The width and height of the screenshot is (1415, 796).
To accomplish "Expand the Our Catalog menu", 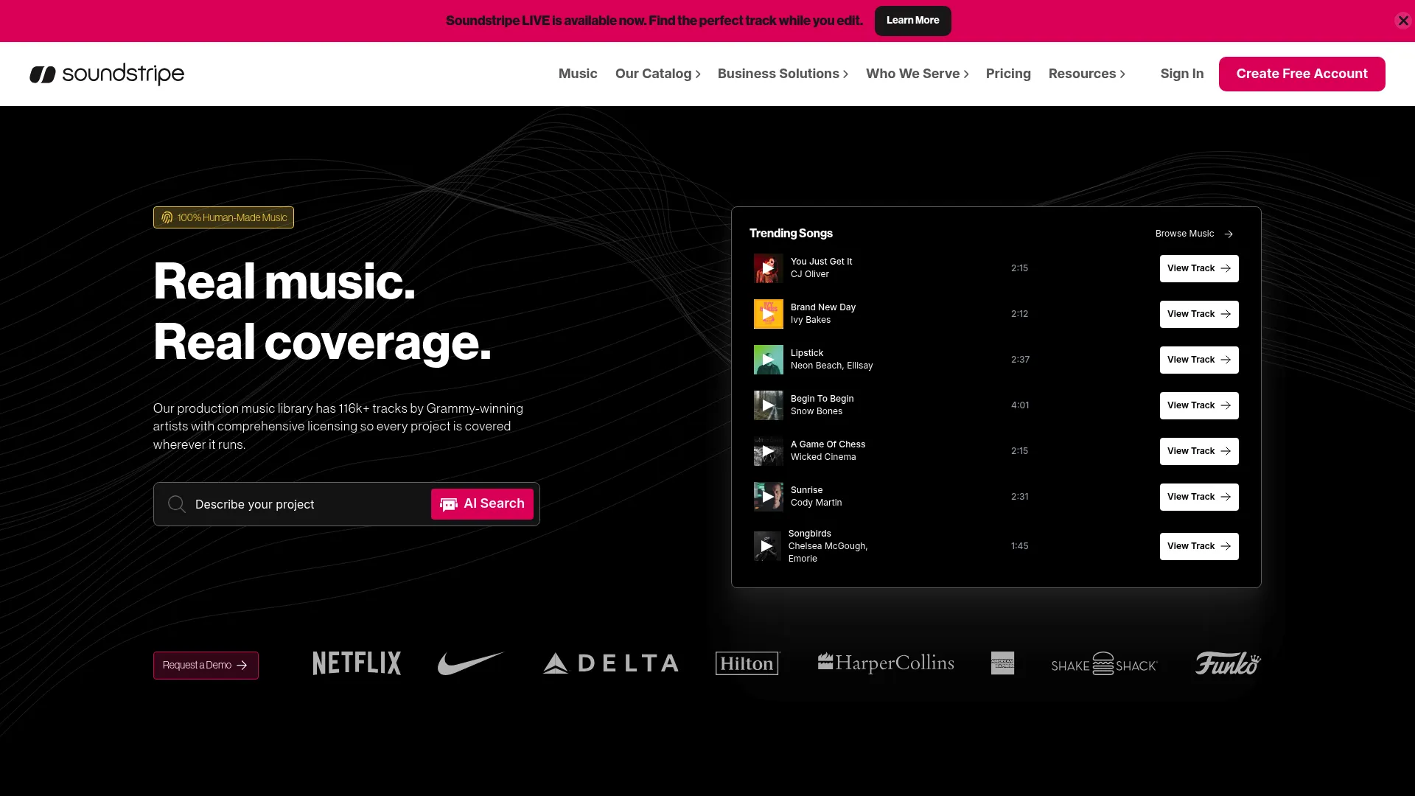I will pyautogui.click(x=657, y=74).
